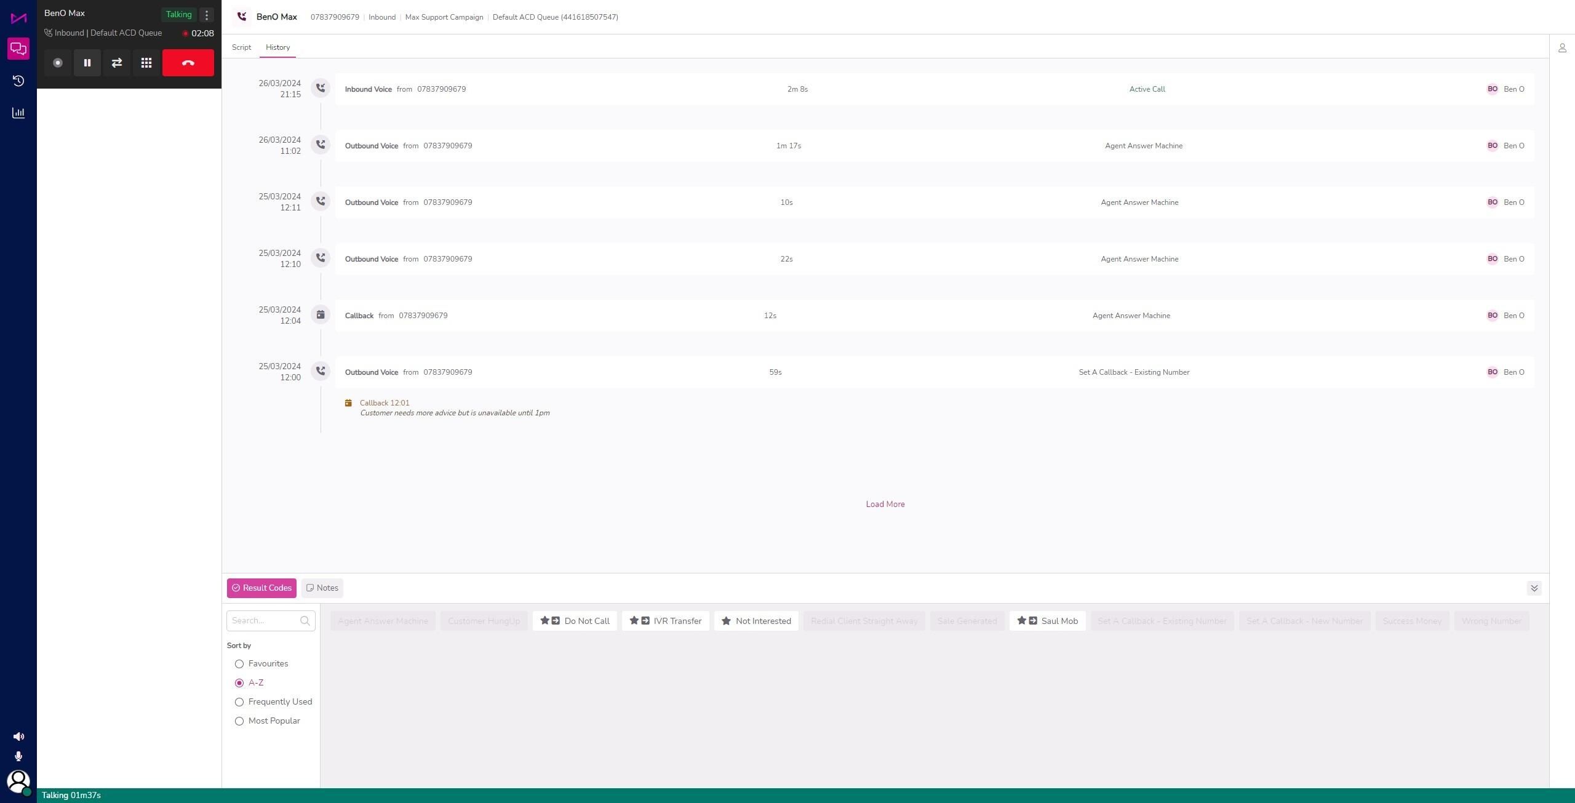Select Frequently Used sort radio button
Image resolution: width=1575 pixels, height=803 pixels.
pyautogui.click(x=239, y=702)
